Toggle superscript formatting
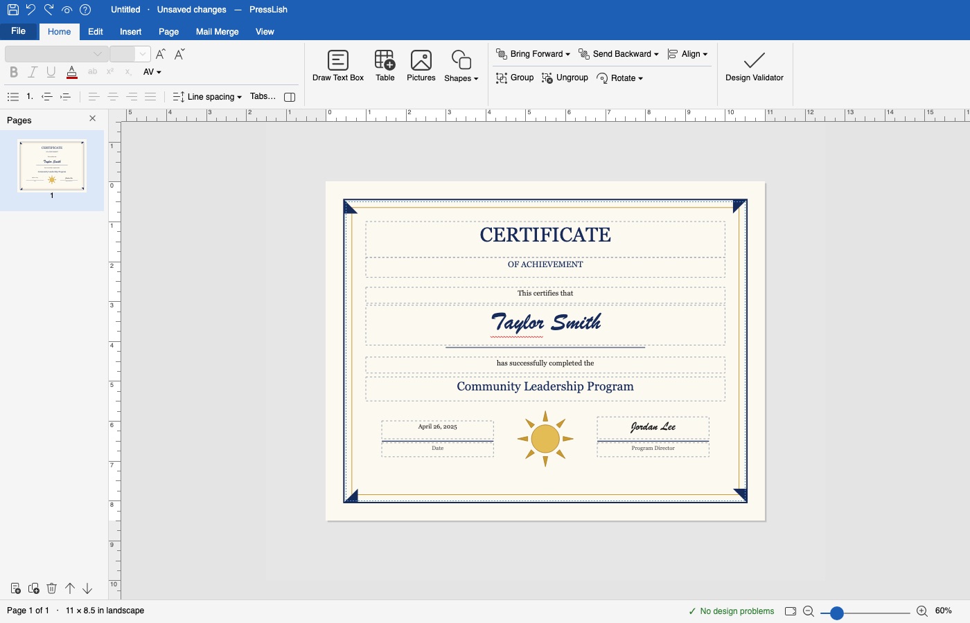970x623 pixels. coord(110,72)
